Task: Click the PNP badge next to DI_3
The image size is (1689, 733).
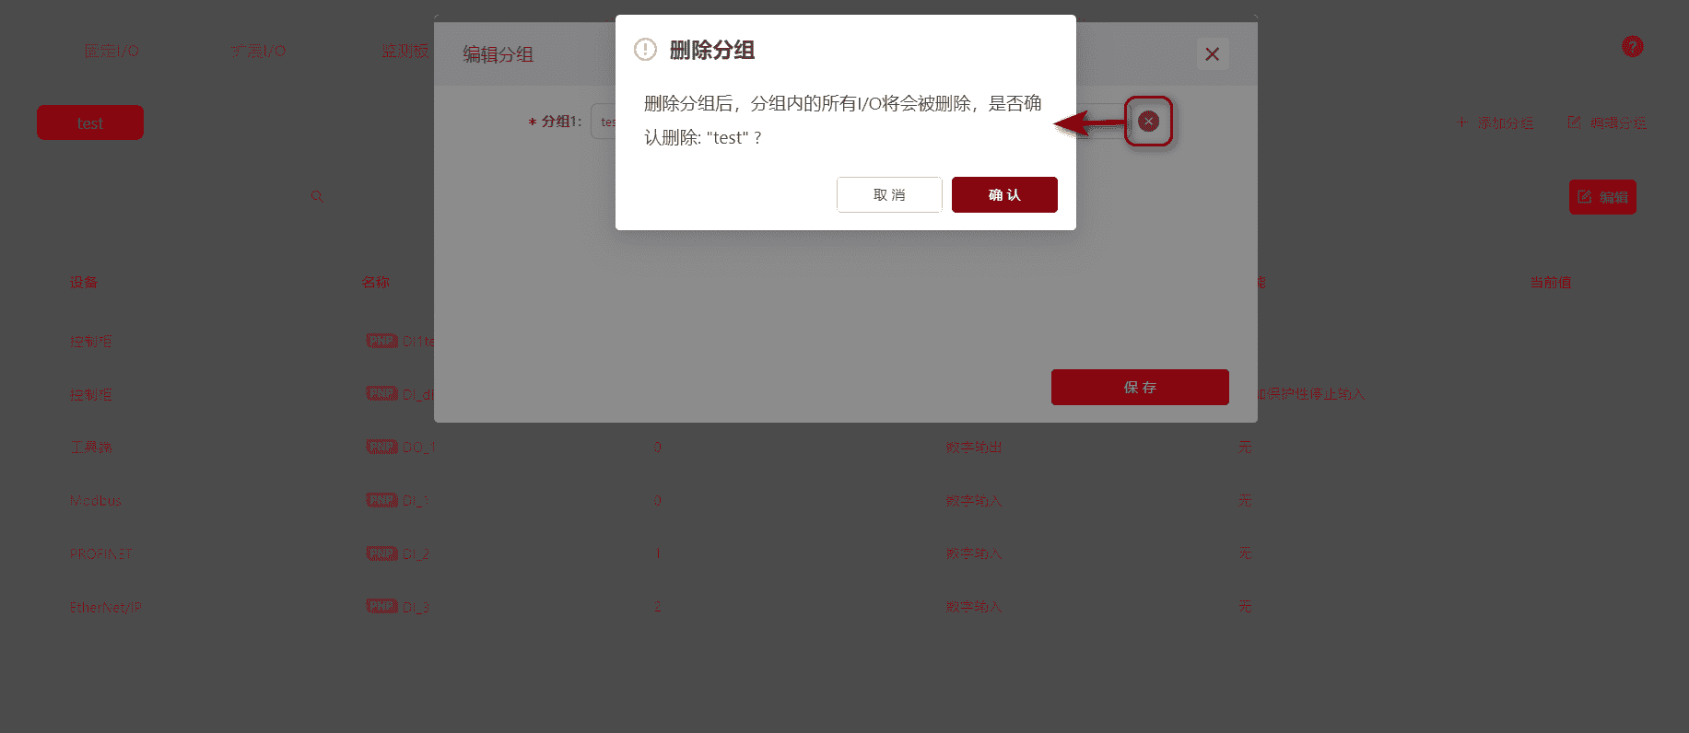Action: point(381,606)
